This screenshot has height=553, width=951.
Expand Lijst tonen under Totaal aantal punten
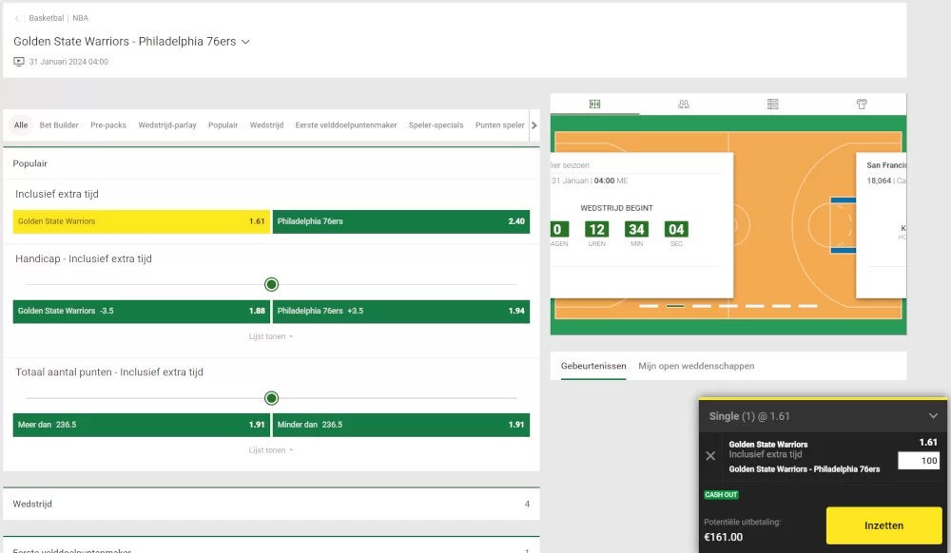(270, 450)
